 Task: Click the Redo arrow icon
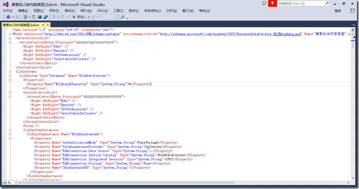pyautogui.click(x=63, y=17)
